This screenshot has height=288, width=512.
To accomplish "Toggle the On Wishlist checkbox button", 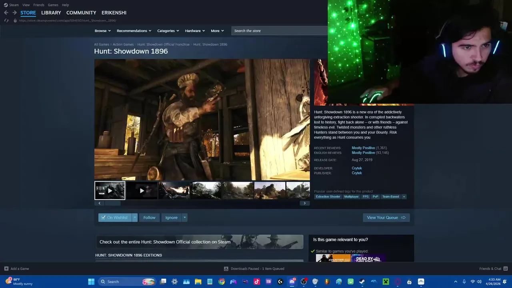I will point(115,218).
